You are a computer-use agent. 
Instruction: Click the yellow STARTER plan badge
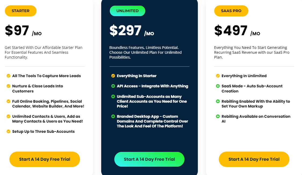point(21,11)
